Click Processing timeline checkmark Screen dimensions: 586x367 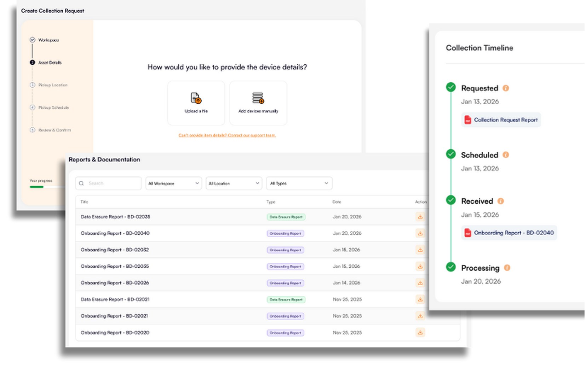450,267
